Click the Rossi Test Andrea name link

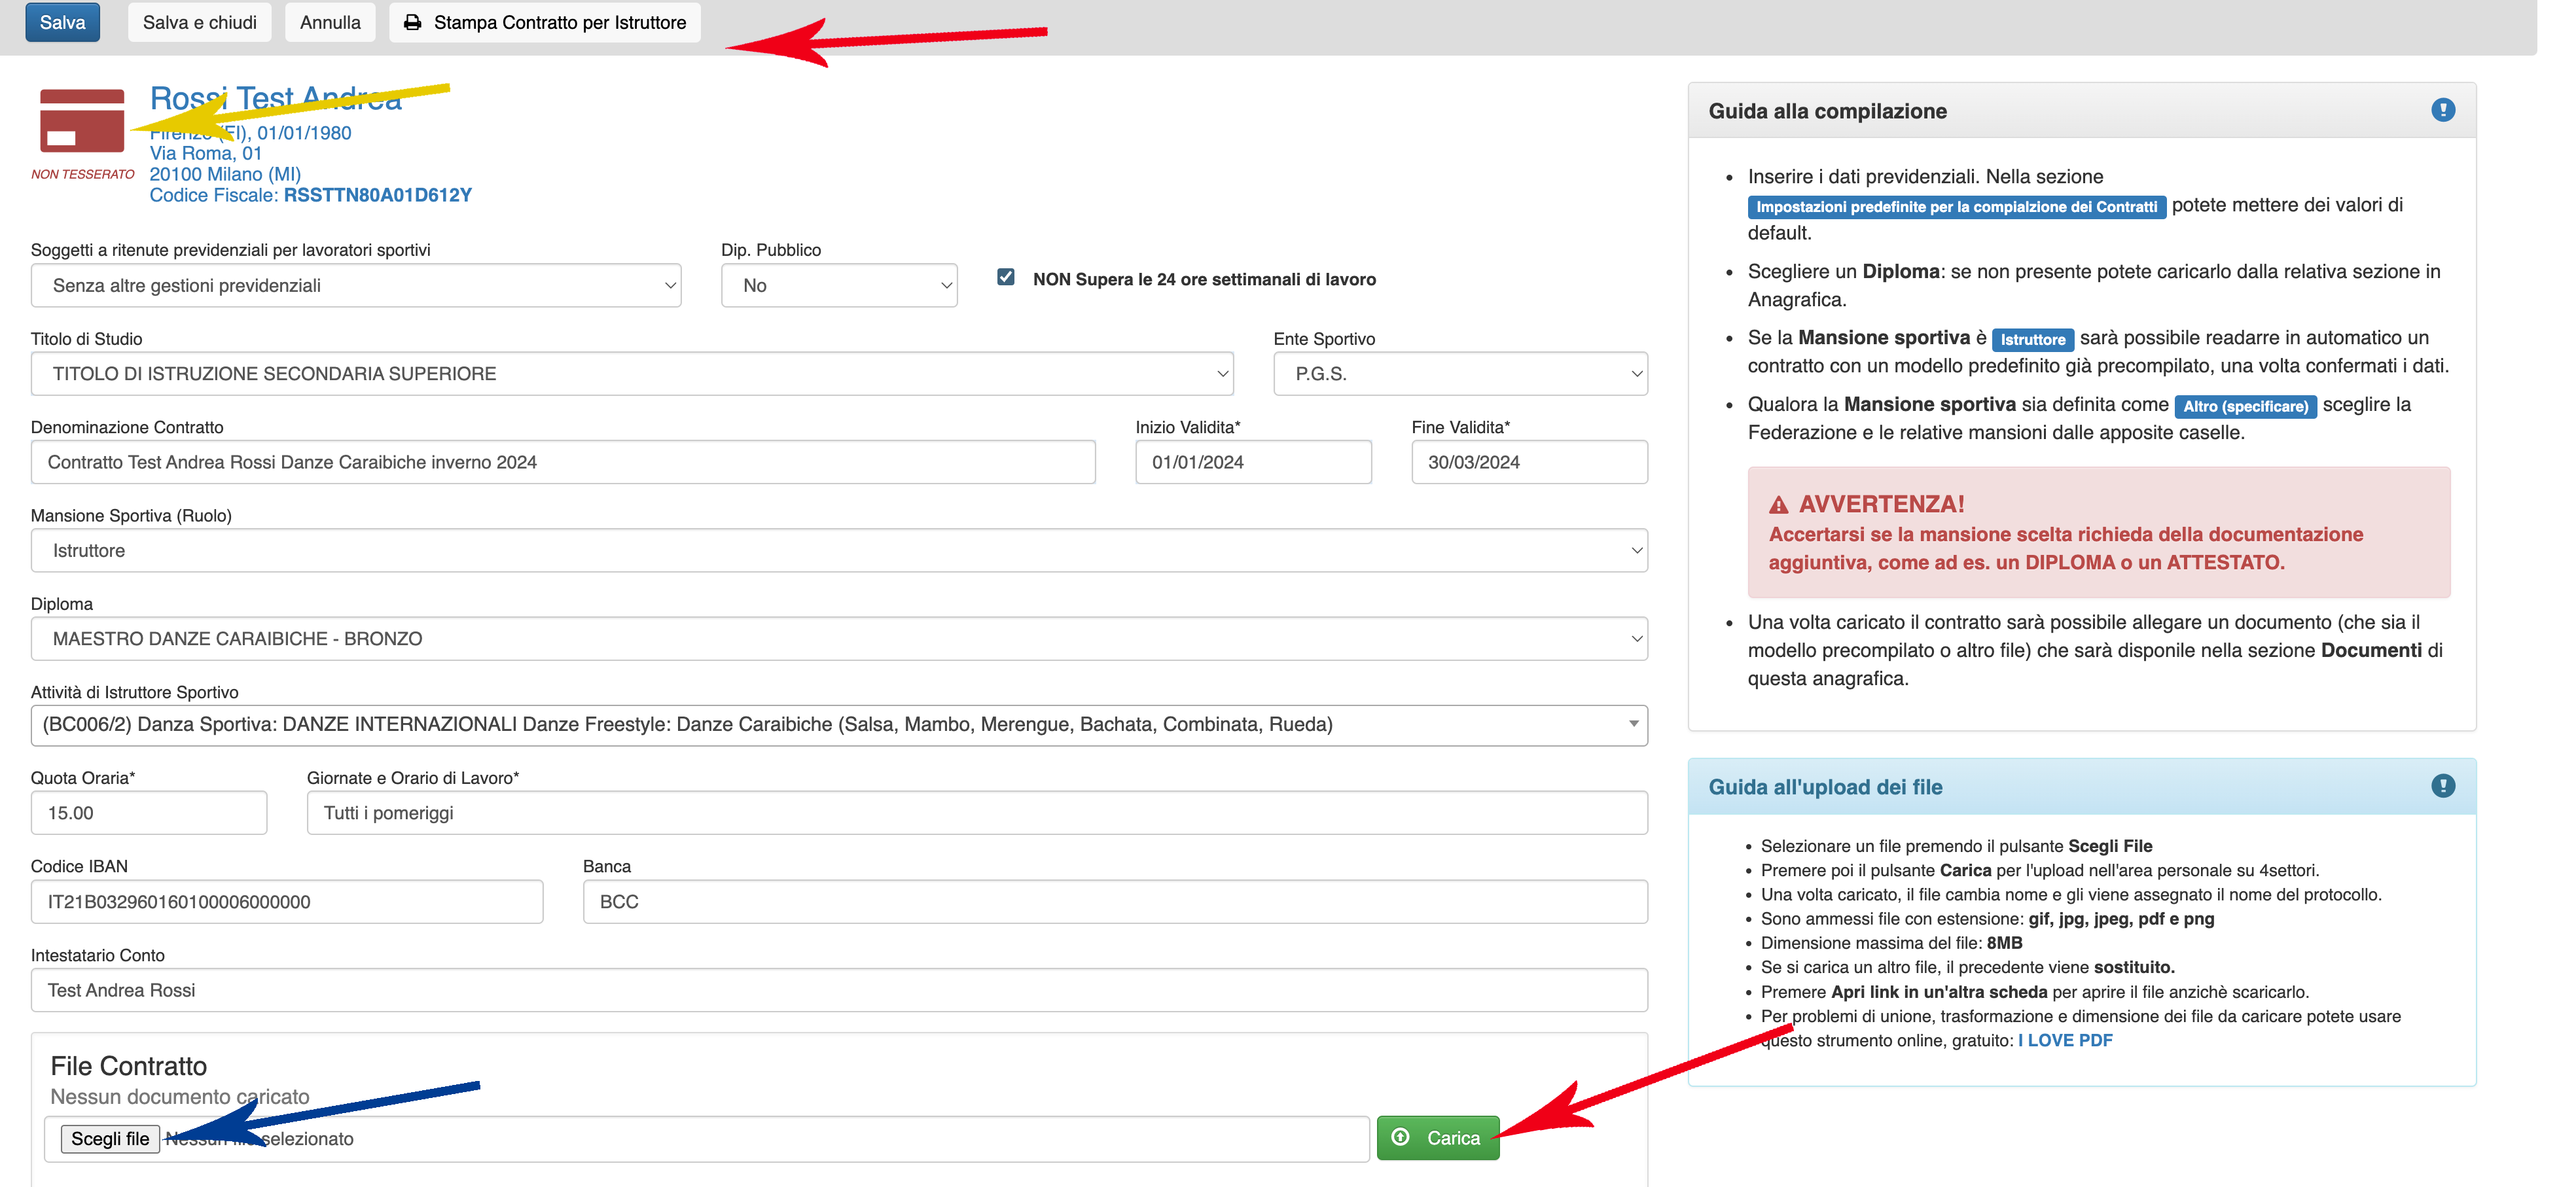point(275,98)
